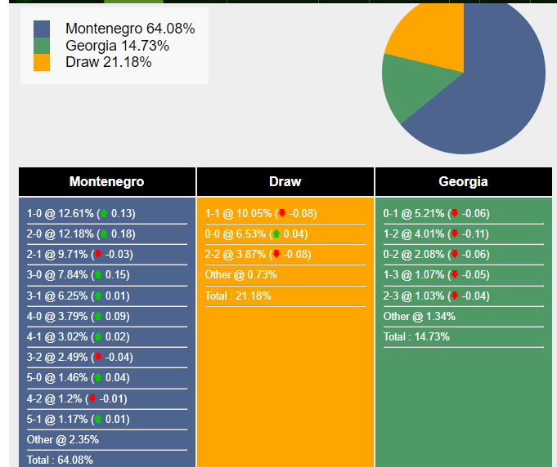
Task: Select the orange Draw legend swatch
Action: [x=42, y=62]
